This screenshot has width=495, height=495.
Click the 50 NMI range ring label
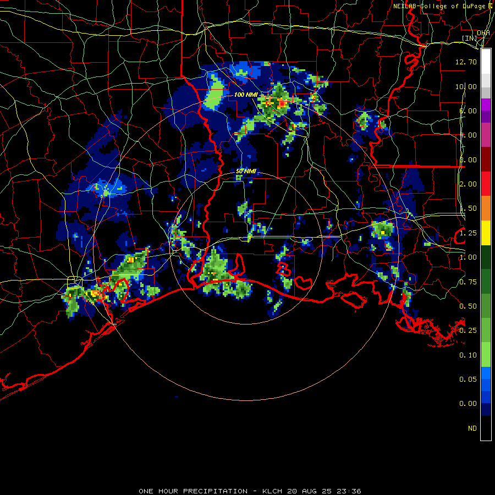(246, 171)
